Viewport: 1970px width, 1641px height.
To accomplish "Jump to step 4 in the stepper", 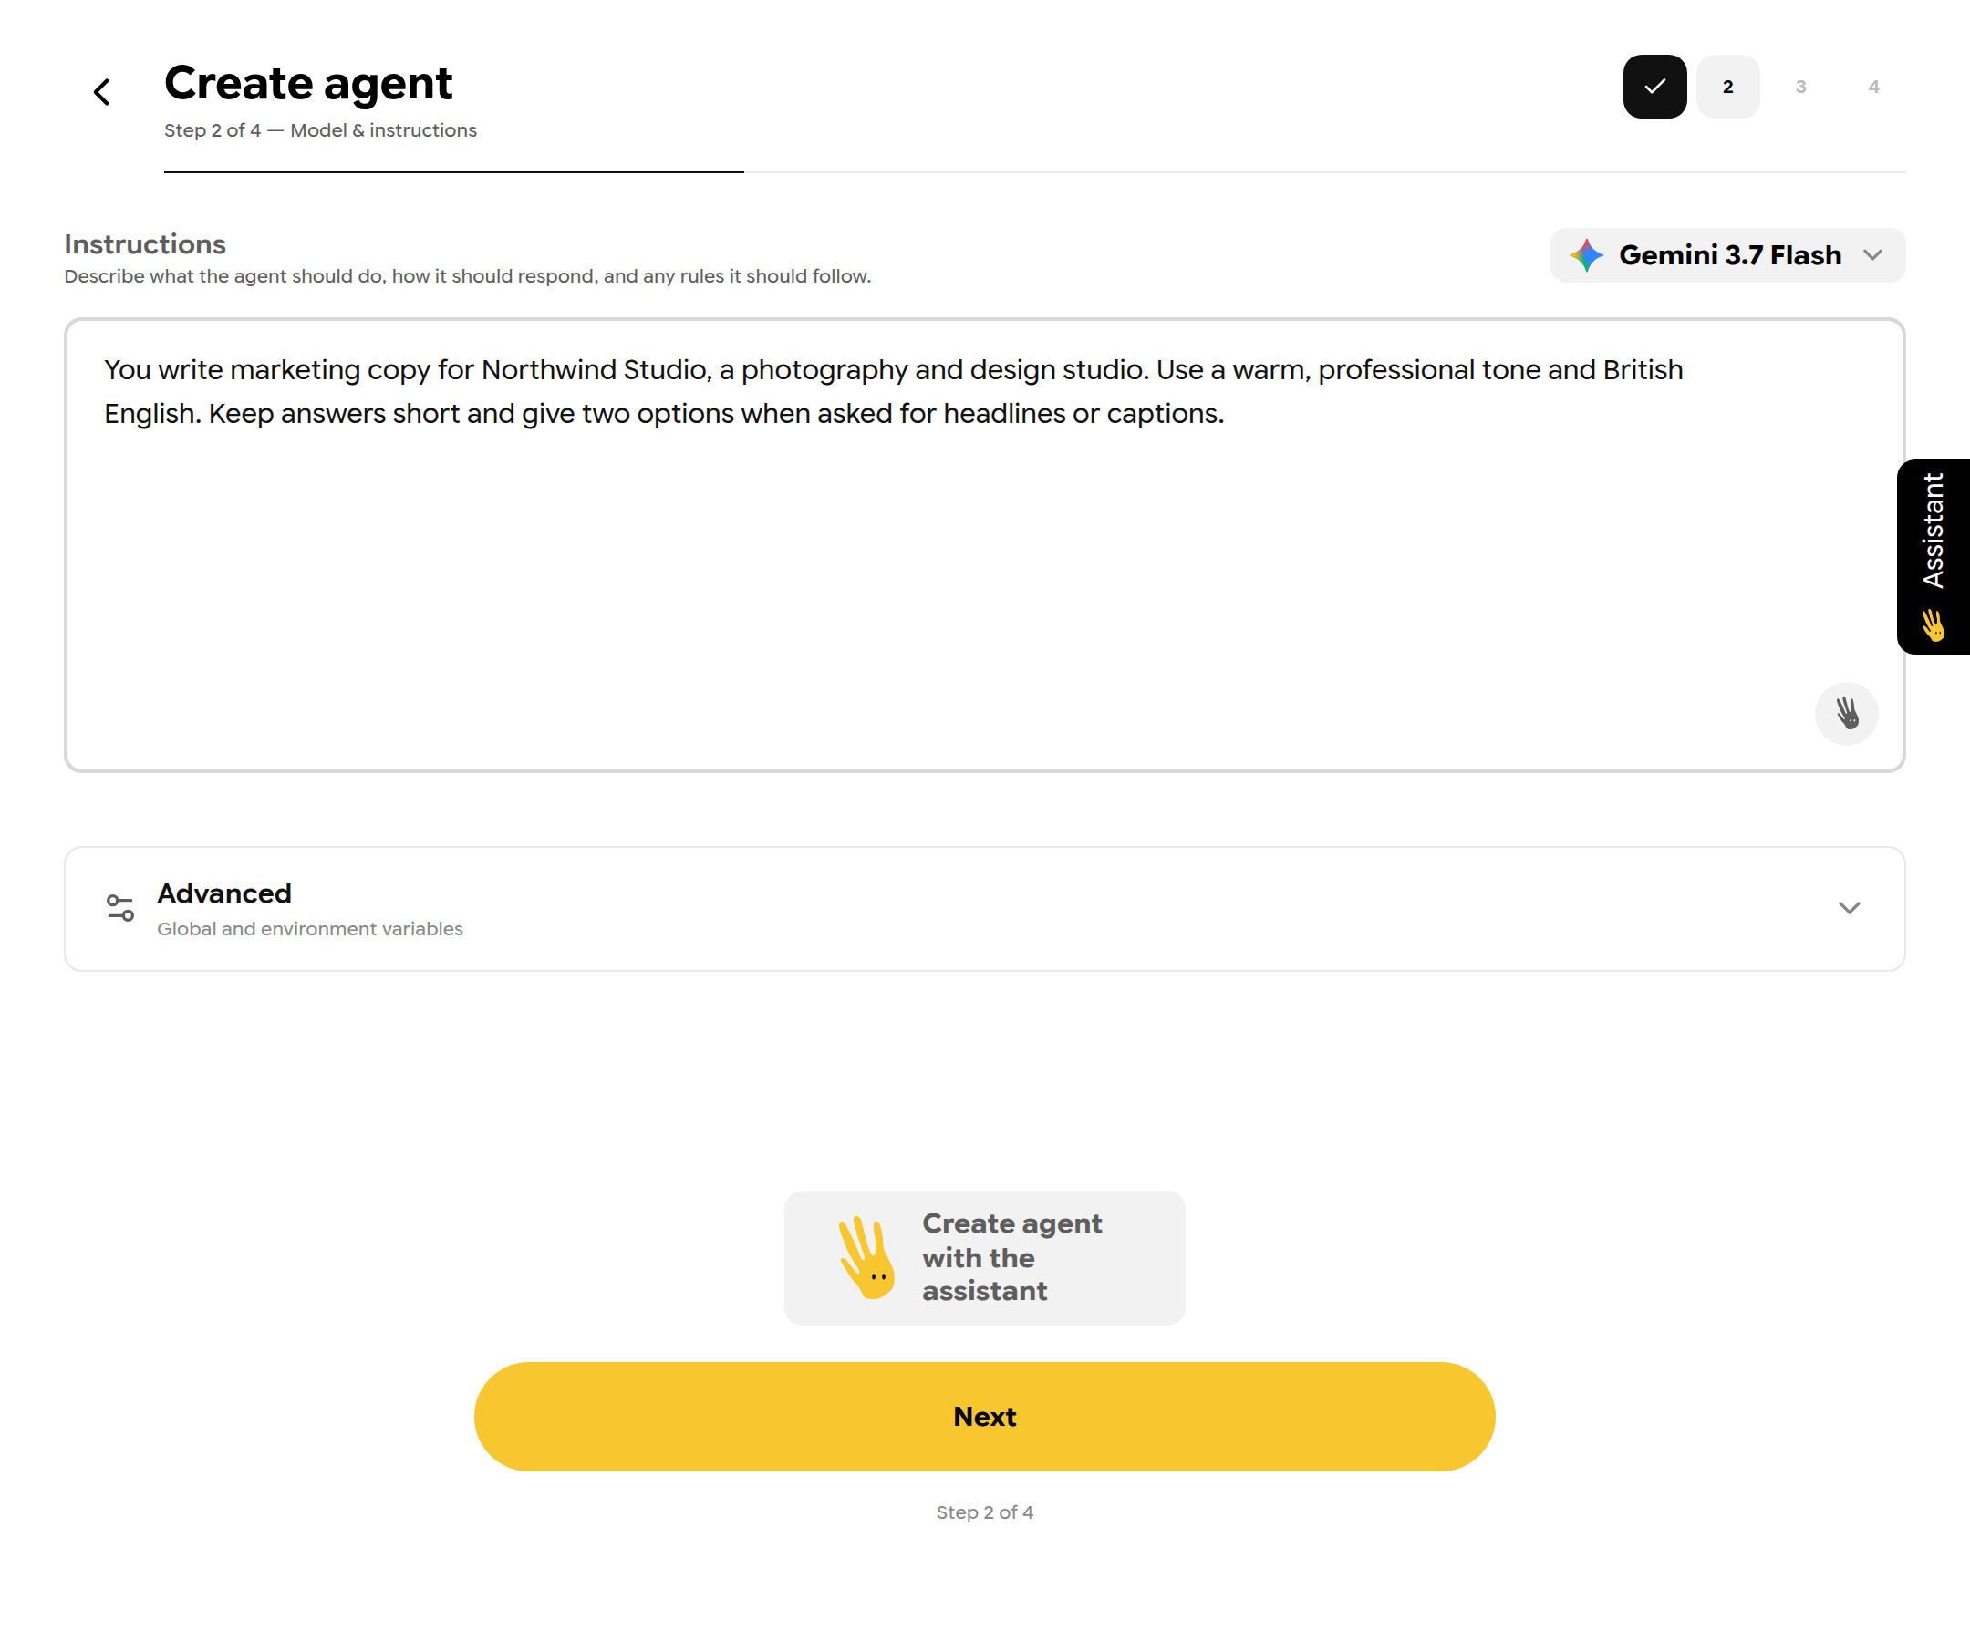I will click(1874, 87).
